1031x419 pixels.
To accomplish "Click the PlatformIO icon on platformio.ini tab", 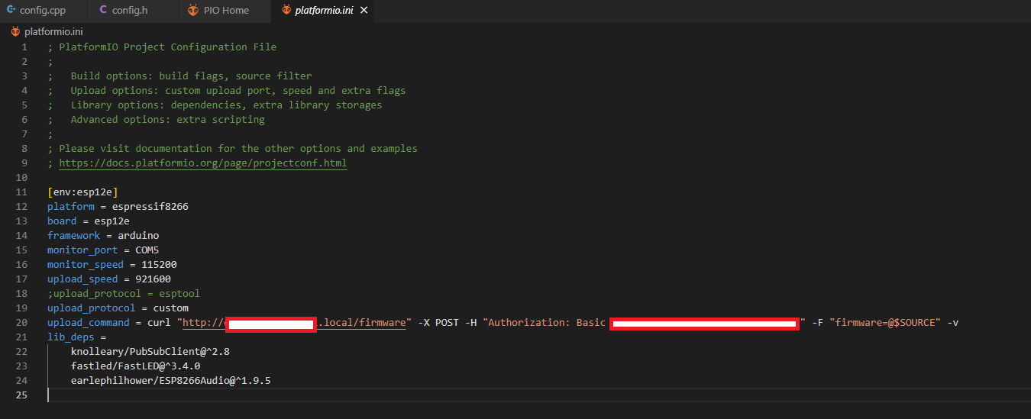I will pos(286,11).
